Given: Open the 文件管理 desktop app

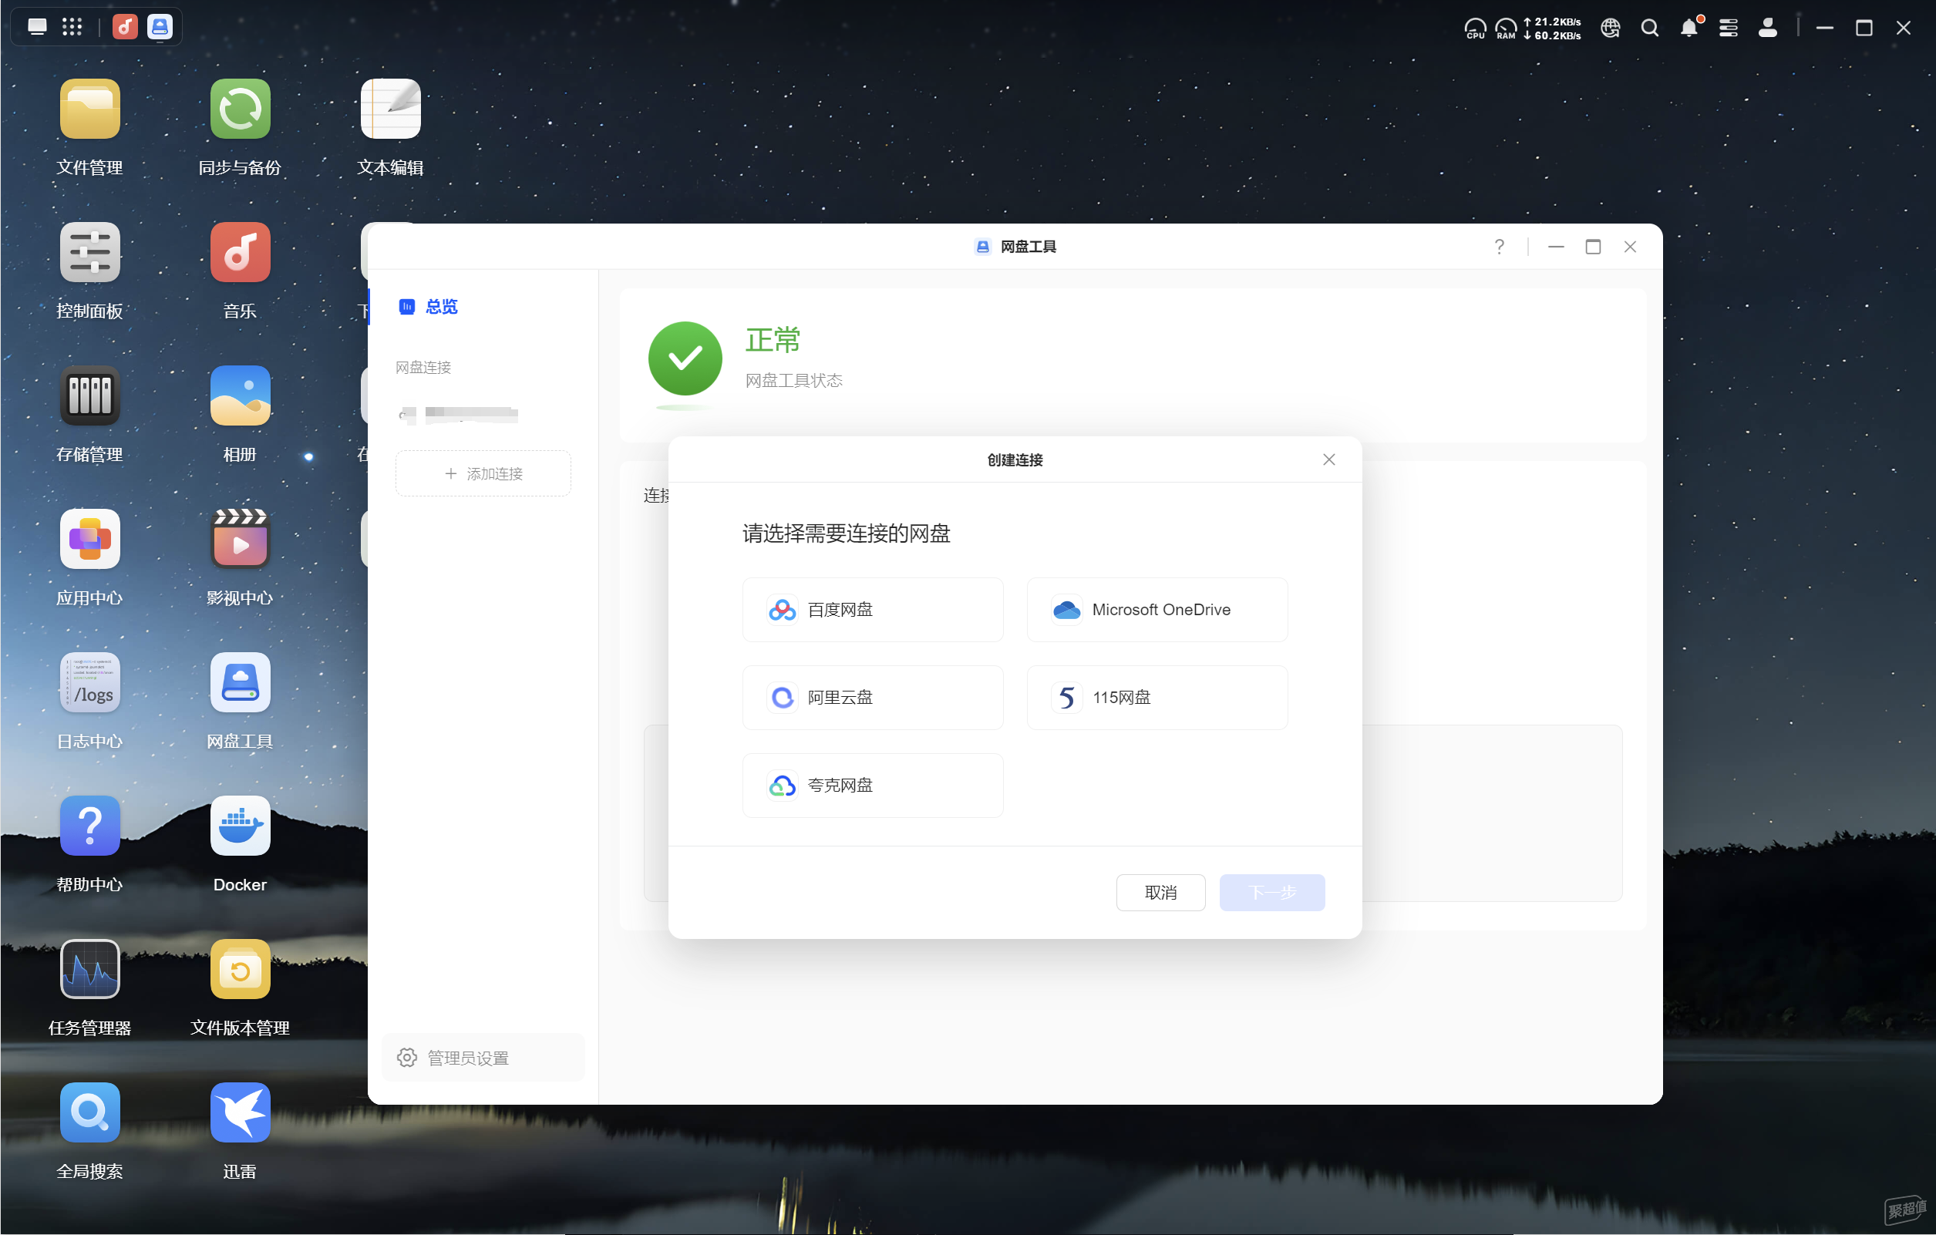Looking at the screenshot, I should (x=89, y=109).
